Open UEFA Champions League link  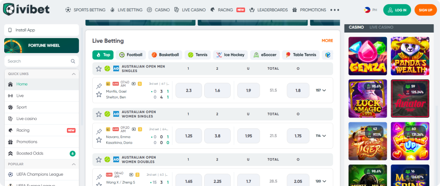(x=41, y=174)
